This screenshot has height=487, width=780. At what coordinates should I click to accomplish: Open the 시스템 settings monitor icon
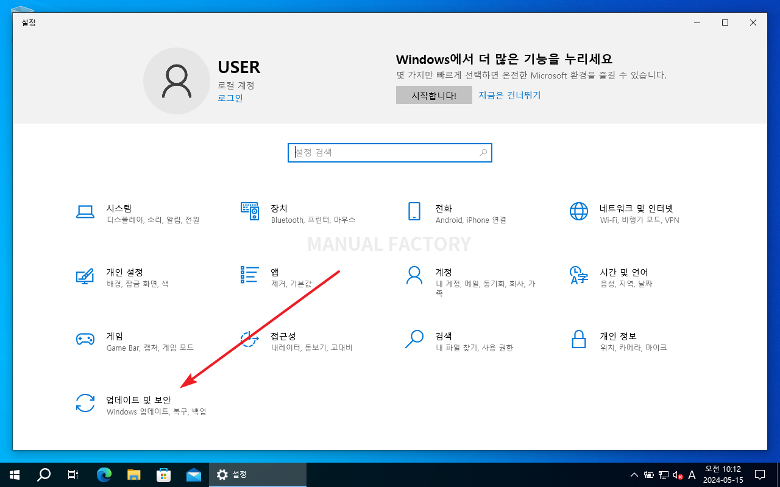click(85, 211)
